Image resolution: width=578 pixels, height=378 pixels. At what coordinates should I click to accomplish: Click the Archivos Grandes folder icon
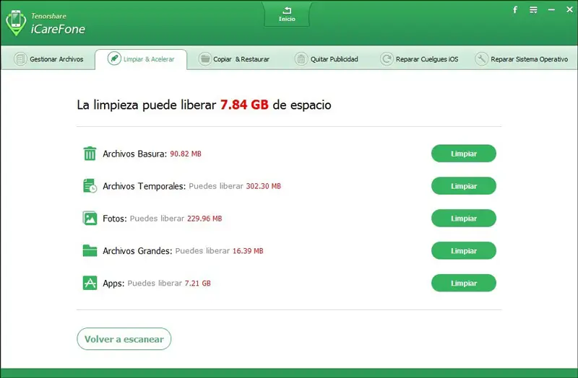(90, 250)
